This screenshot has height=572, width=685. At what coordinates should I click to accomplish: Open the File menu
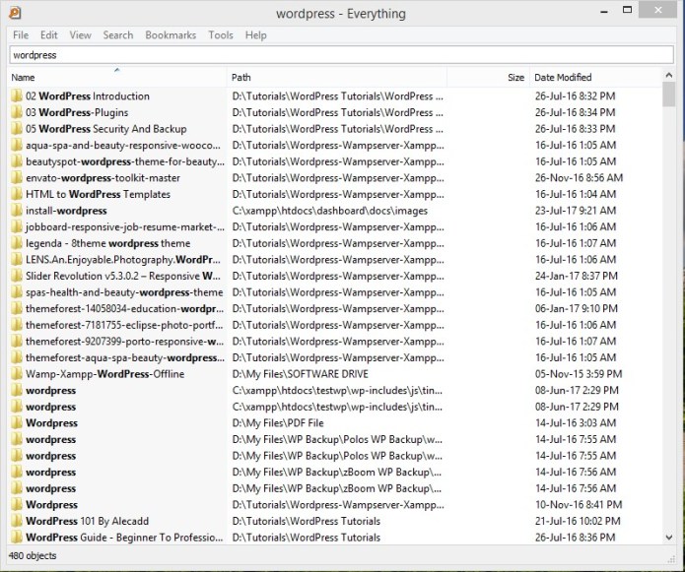click(21, 34)
